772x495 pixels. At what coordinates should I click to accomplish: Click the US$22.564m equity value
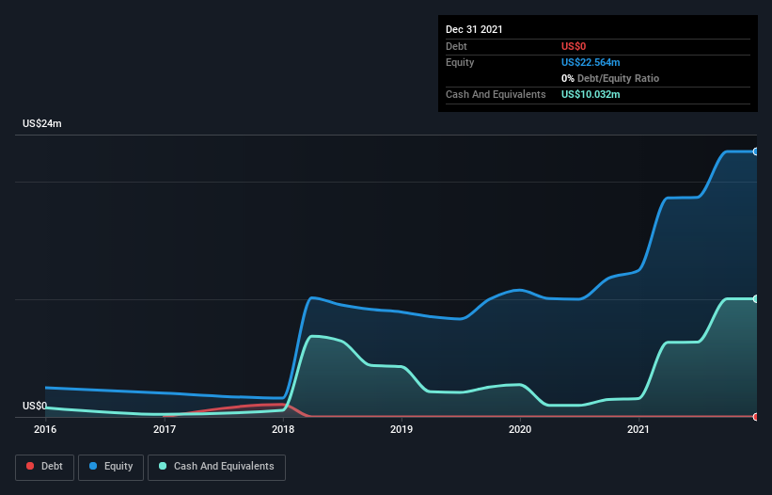coord(591,62)
